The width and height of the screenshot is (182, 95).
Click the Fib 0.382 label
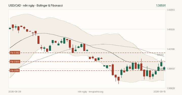point(15,53)
